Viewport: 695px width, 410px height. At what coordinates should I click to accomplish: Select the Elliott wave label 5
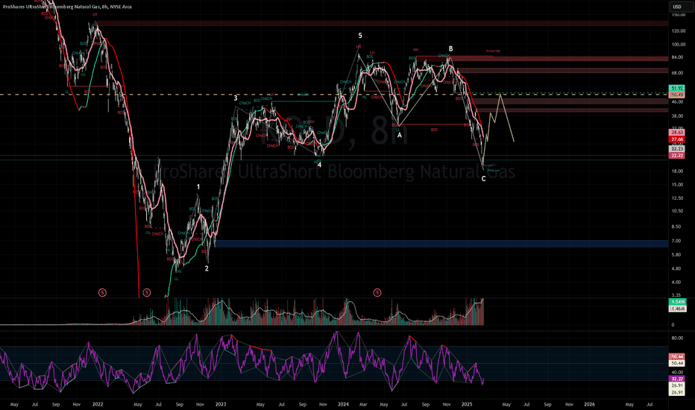tap(360, 36)
